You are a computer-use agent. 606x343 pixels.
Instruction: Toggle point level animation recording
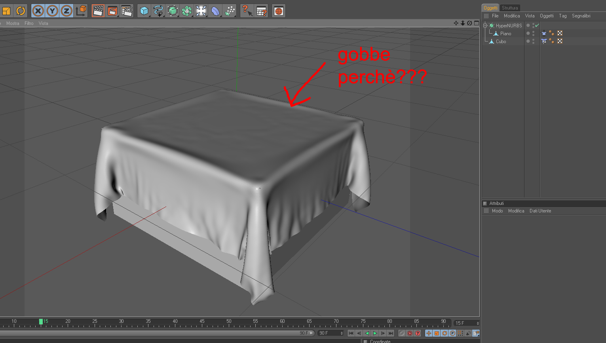pyautogui.click(x=460, y=333)
